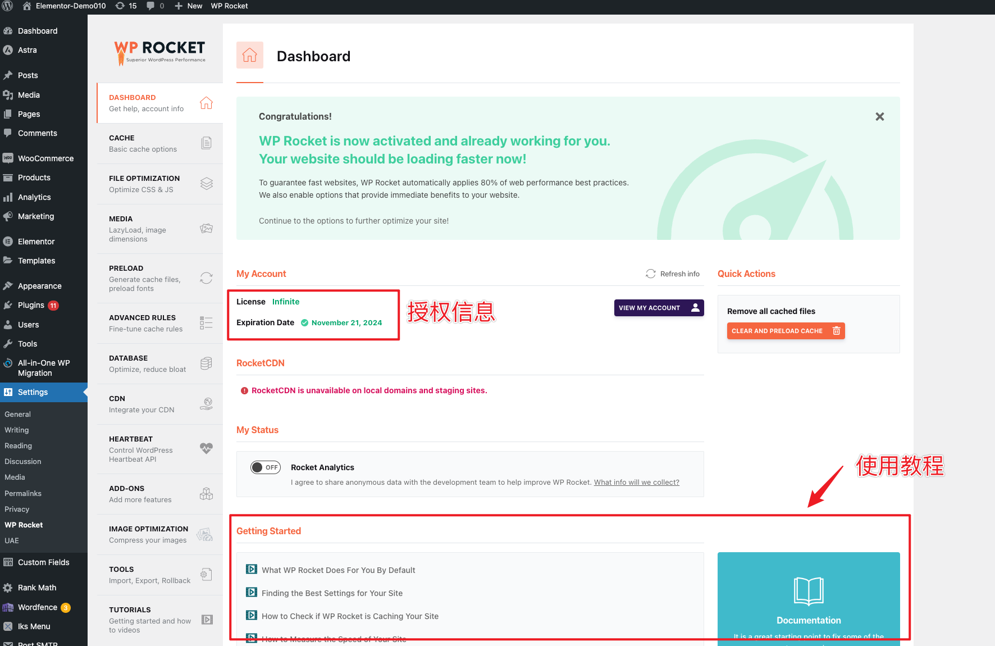The height and width of the screenshot is (646, 995).
Task: Open Heartbeat tab heart icon
Action: coord(206,448)
